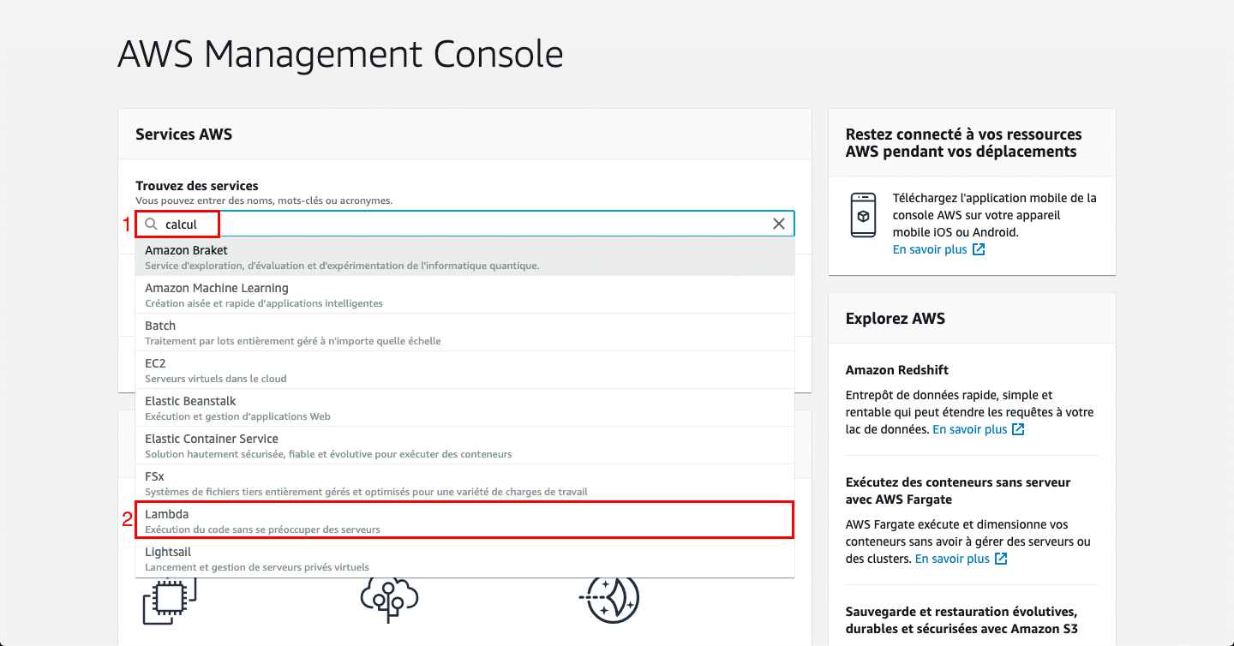This screenshot has height=646, width=1234.
Task: Click the crescent moon and stars icon
Action: [x=609, y=599]
